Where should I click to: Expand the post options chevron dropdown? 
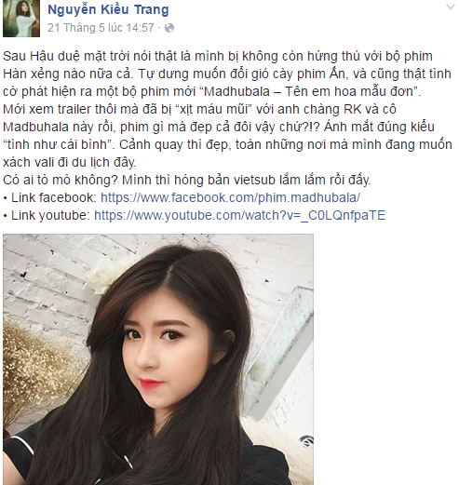pos(451,7)
